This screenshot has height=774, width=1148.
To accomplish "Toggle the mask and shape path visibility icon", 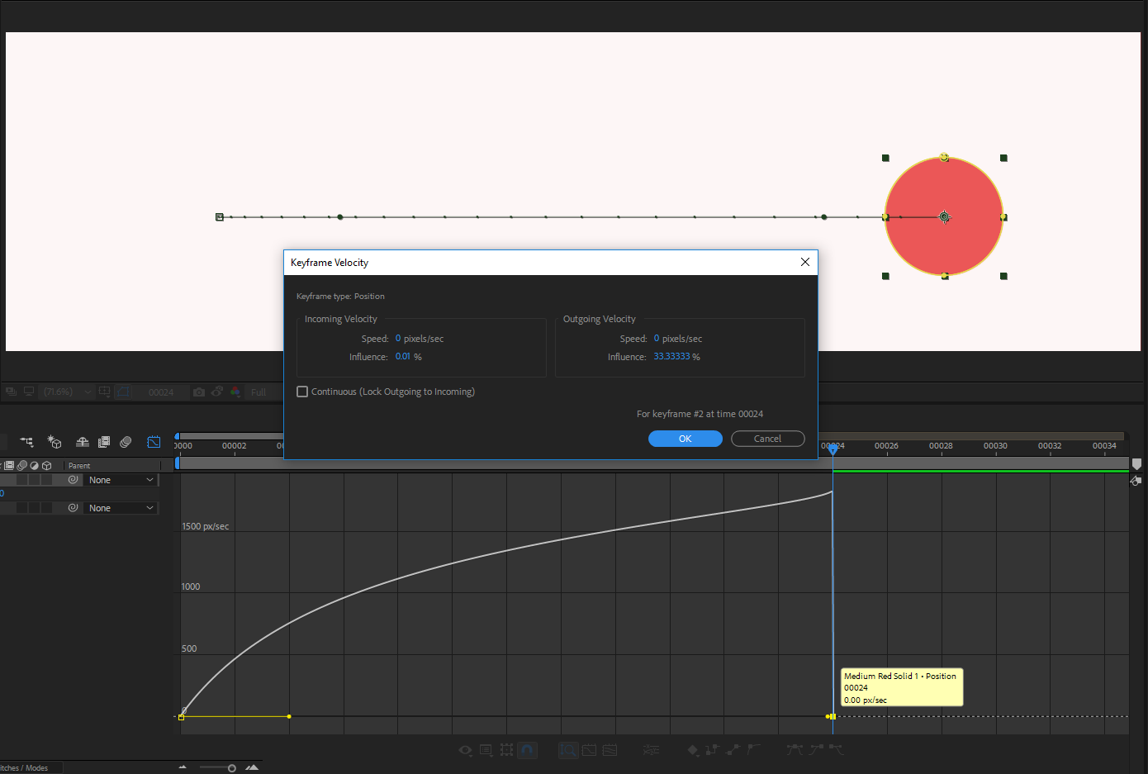I will coord(123,392).
